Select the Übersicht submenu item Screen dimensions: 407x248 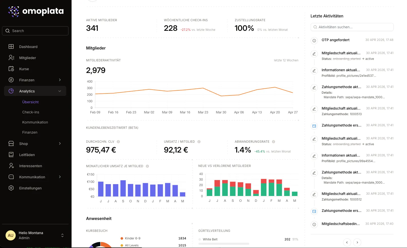[x=30, y=102]
